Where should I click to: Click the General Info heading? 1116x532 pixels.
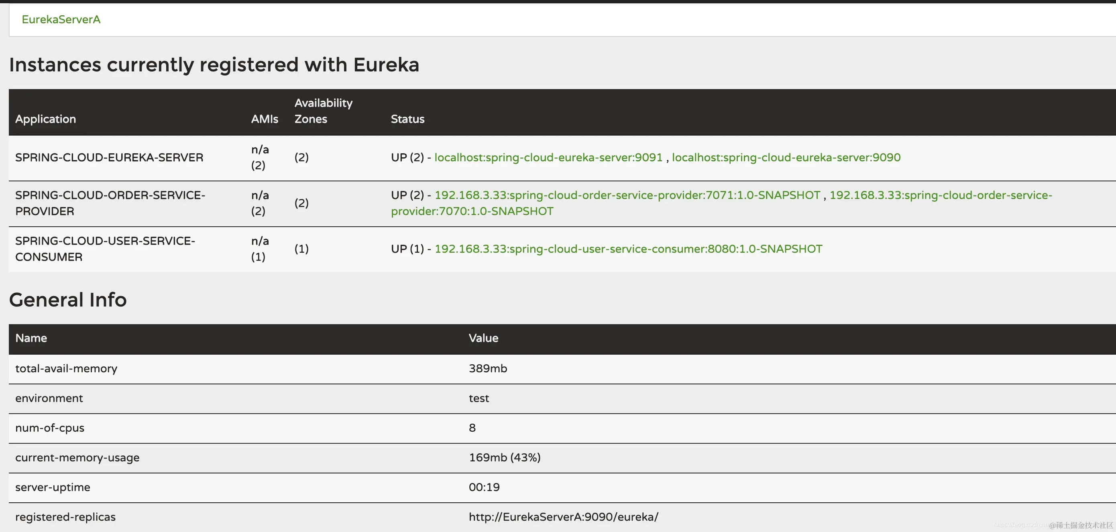68,300
